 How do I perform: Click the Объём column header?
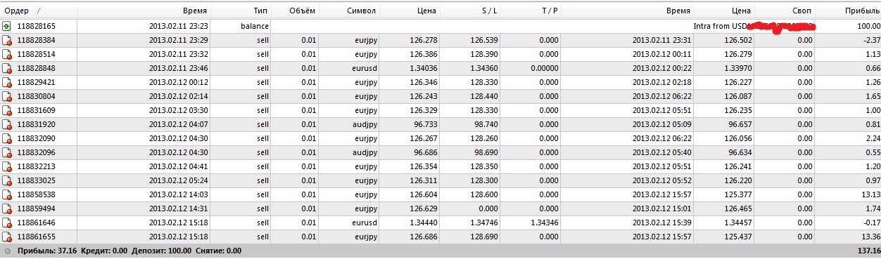tap(304, 11)
